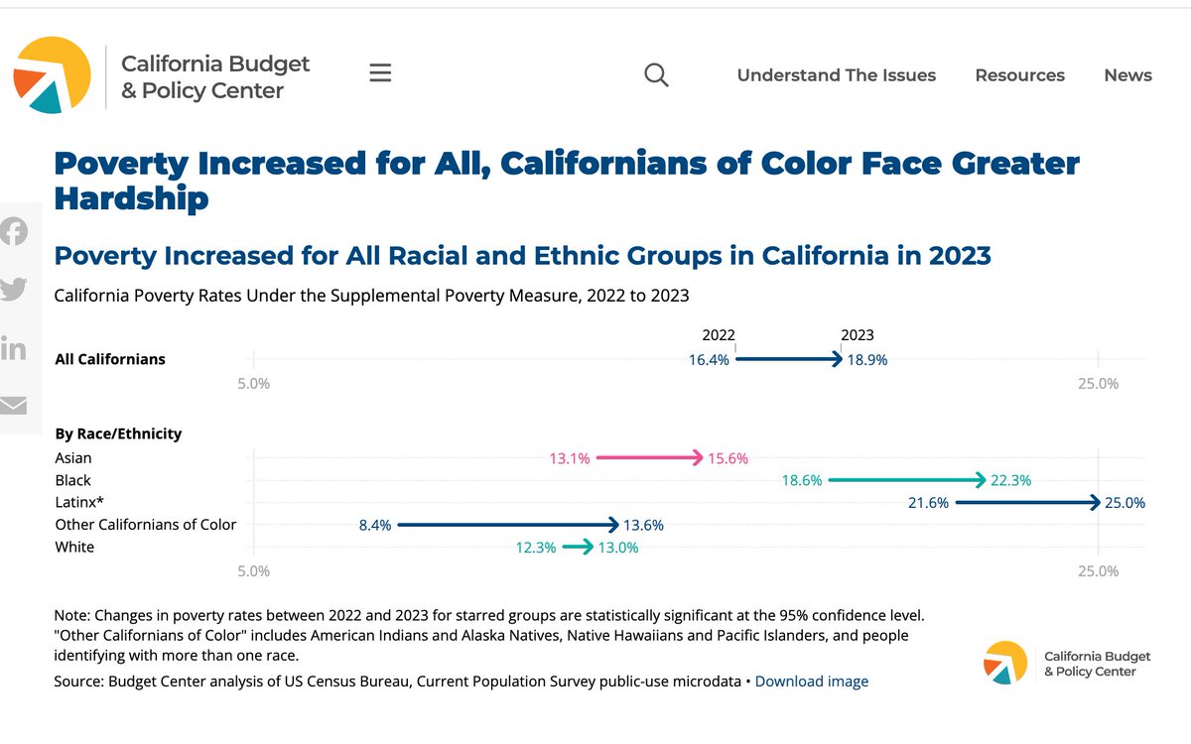The width and height of the screenshot is (1191, 744).
Task: Share the page on Twitter
Action: tap(14, 290)
